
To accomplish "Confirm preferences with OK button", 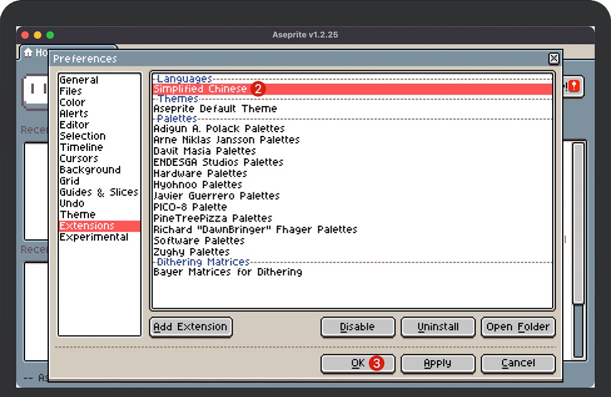I will pyautogui.click(x=357, y=363).
